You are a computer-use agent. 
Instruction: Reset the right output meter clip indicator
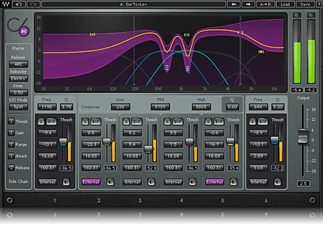coord(311,15)
